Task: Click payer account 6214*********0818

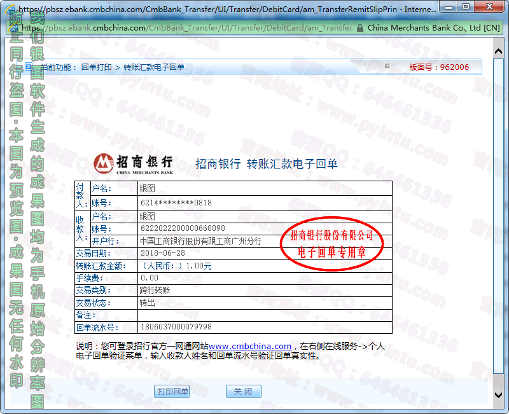Action: coord(176,203)
